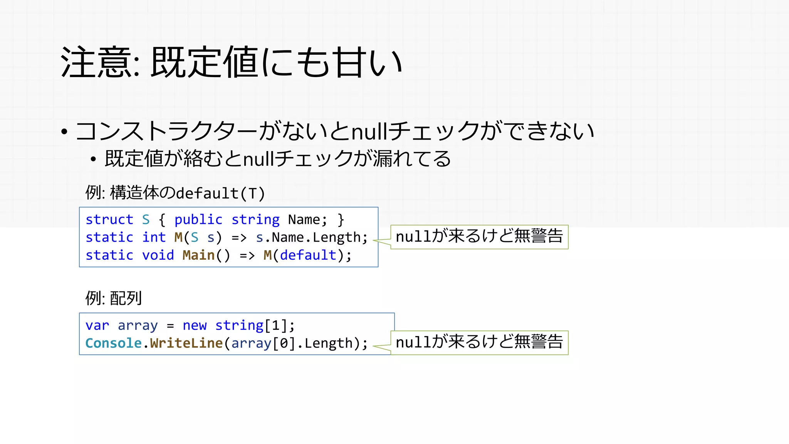Click the lower nullが来るけど無警告 callout

[479, 342]
